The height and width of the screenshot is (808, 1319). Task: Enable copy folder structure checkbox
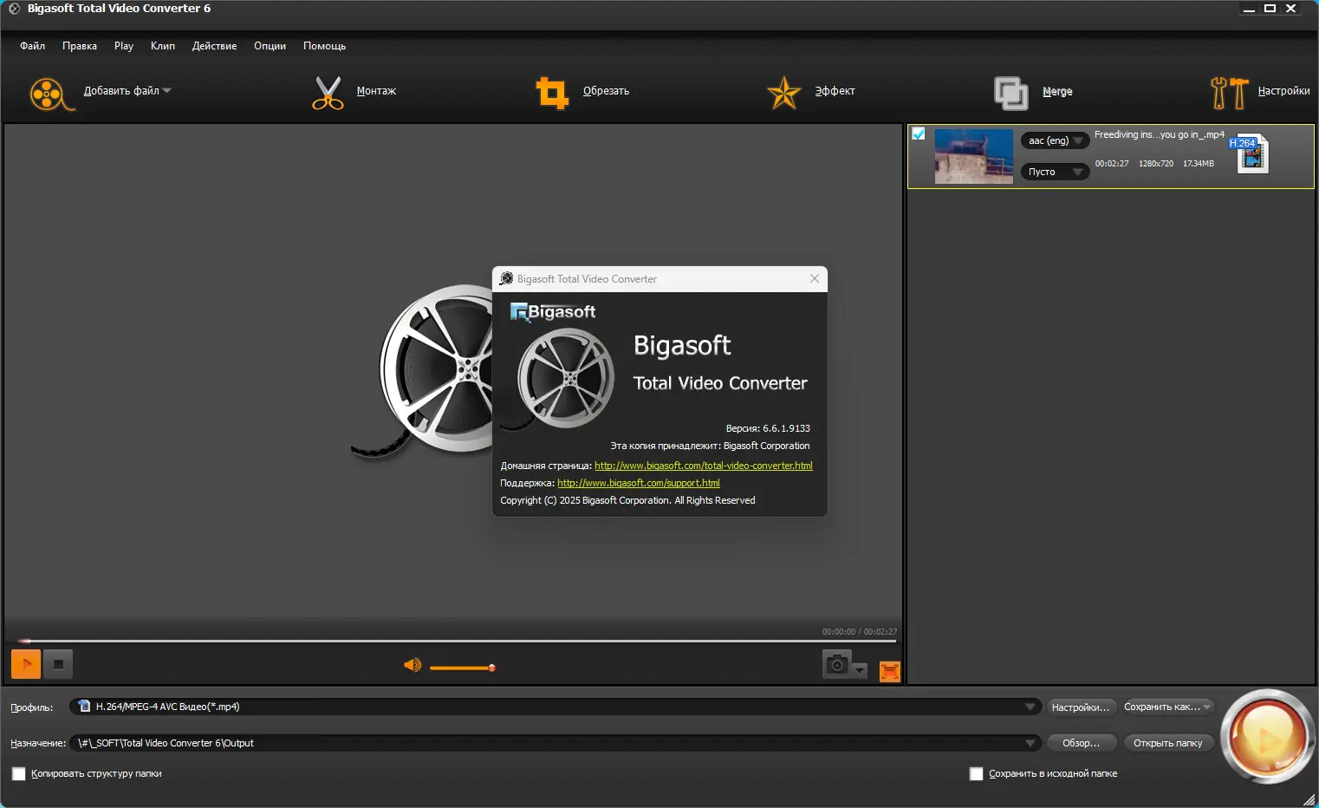coord(19,773)
